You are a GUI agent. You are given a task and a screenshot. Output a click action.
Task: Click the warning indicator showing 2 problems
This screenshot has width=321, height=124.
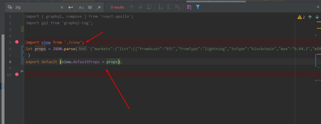click(x=301, y=17)
